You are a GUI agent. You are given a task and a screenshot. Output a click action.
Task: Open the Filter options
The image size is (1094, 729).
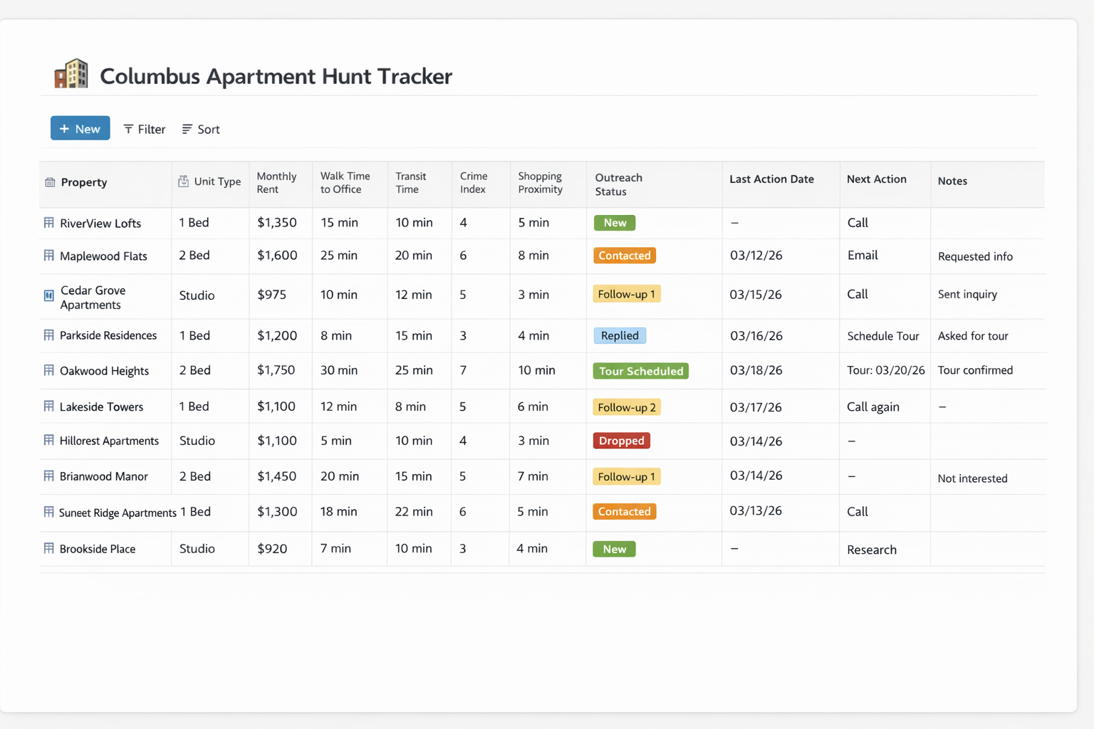(x=145, y=129)
